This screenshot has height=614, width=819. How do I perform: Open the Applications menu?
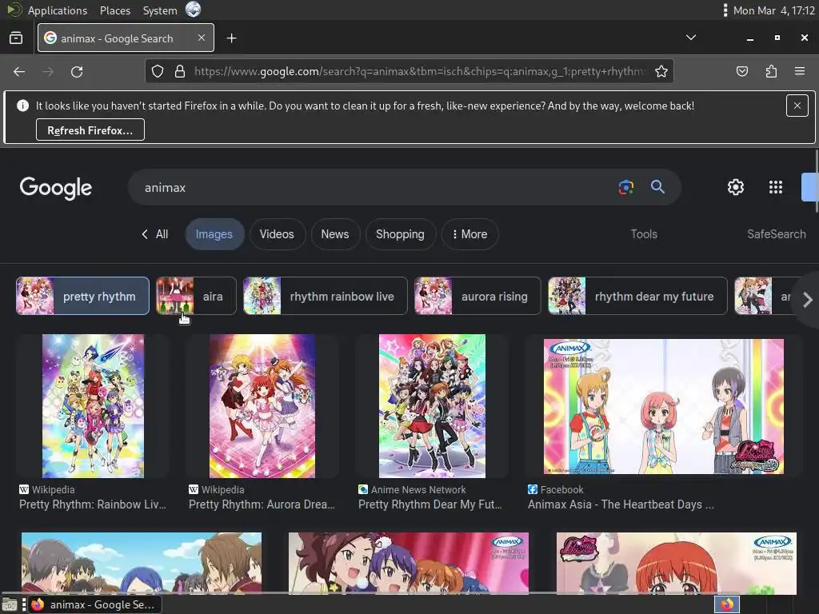tap(58, 10)
